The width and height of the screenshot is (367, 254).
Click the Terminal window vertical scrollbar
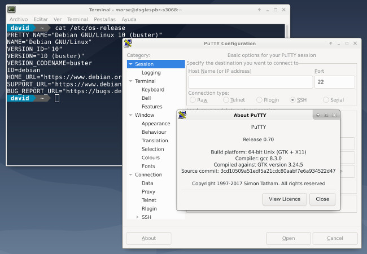coord(287,30)
